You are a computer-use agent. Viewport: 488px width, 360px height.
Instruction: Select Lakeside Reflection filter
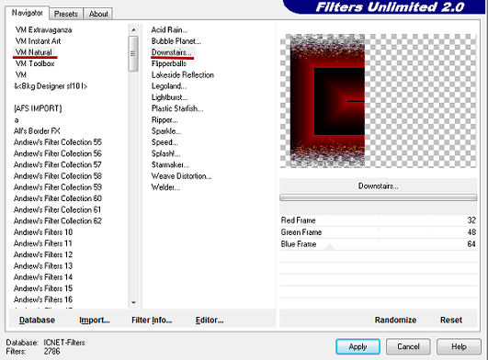[x=182, y=75]
